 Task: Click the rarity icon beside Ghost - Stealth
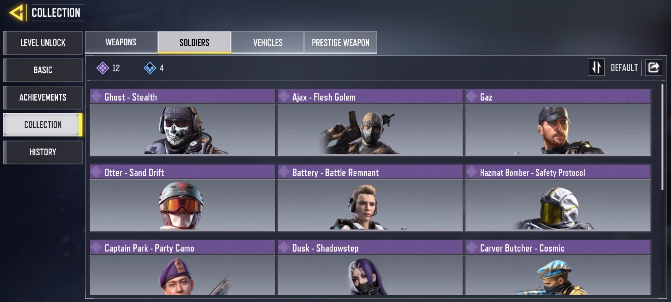pos(96,96)
